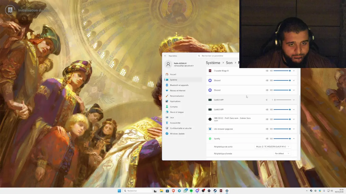Image resolution: width=346 pixels, height=194 pixels.
Task: Click the Crusader Kings III volume slider
Action: (282, 71)
